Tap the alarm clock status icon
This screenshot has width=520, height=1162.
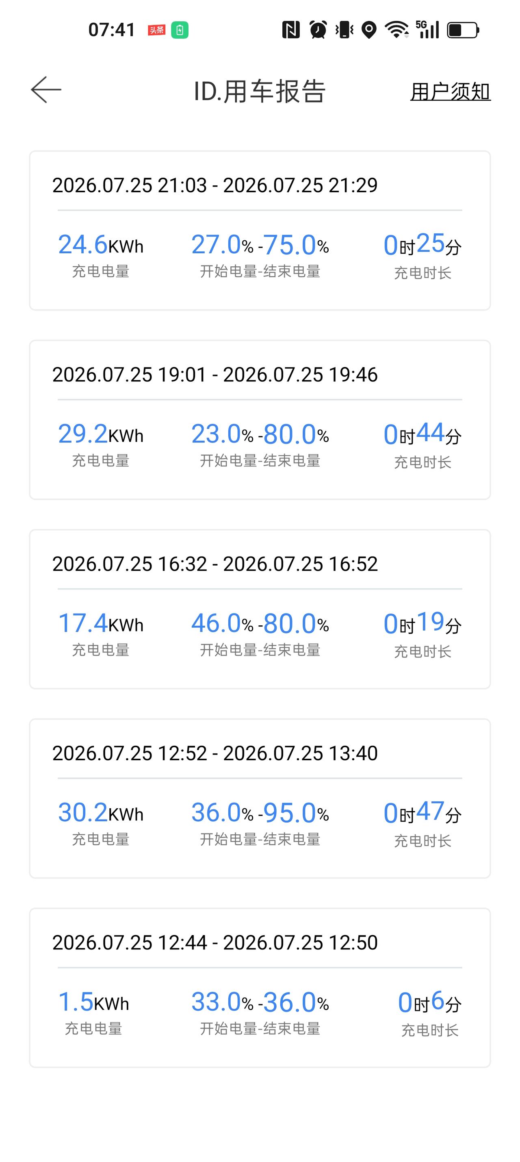318,30
